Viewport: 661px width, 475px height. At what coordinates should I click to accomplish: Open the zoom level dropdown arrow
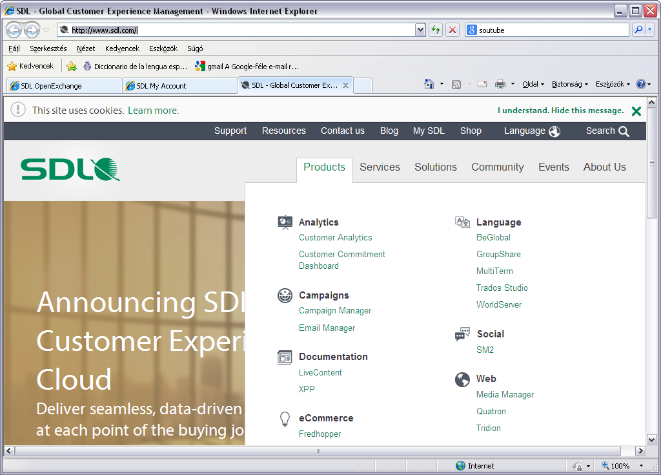(x=641, y=466)
